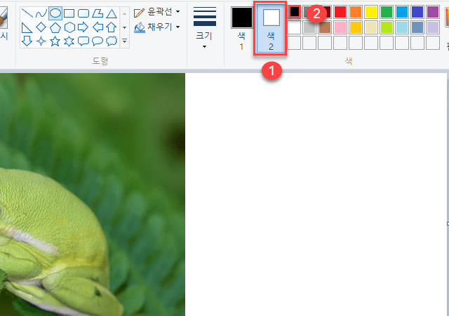
Task: Pick the light gray color swatch
Action: pos(309,27)
